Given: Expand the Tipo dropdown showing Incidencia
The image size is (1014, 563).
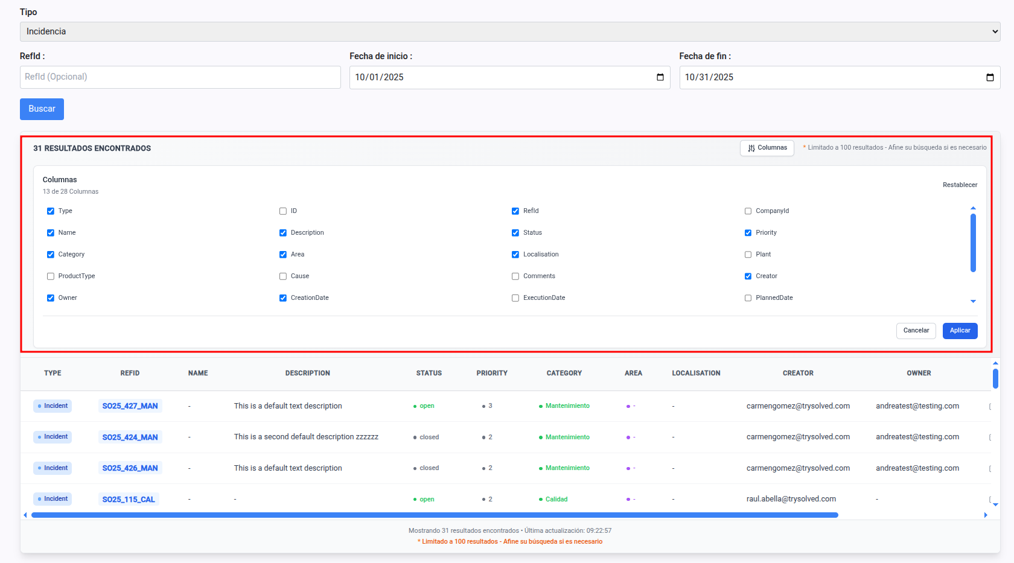Looking at the screenshot, I should (509, 31).
